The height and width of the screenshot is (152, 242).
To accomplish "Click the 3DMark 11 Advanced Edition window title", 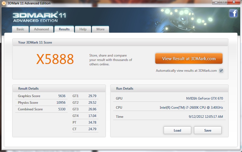I will click(29, 3).
